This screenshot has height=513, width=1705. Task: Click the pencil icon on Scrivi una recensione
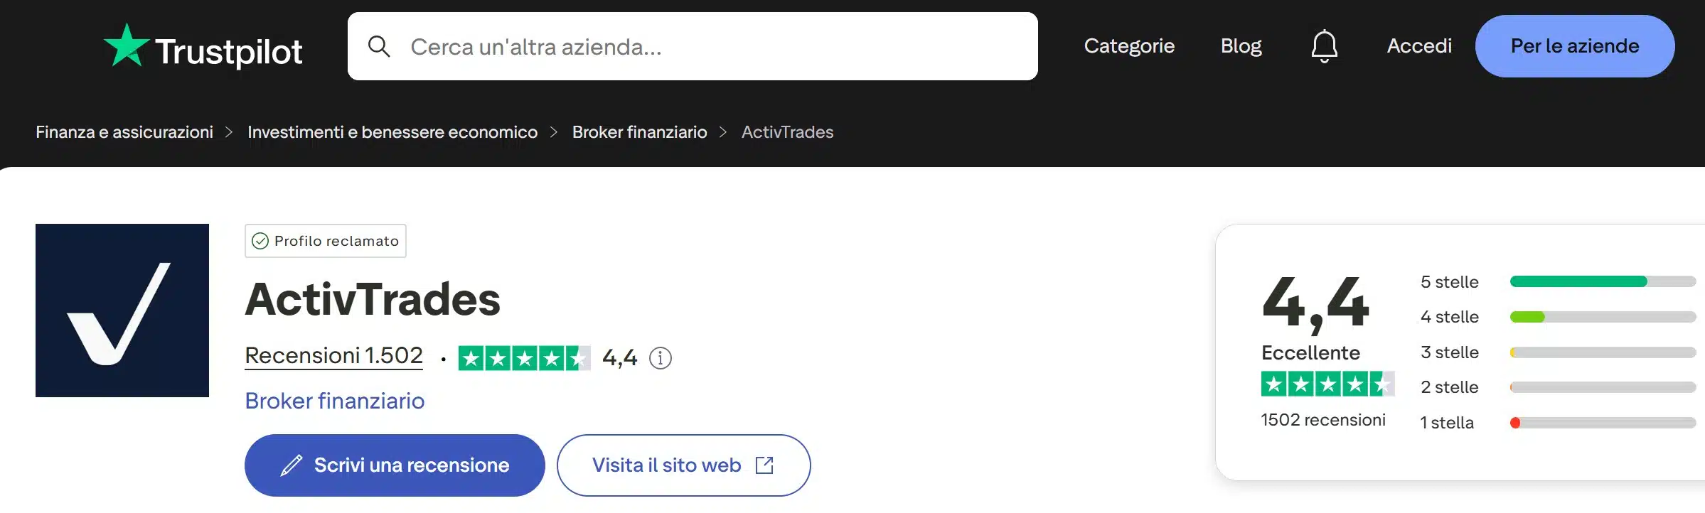[291, 465]
